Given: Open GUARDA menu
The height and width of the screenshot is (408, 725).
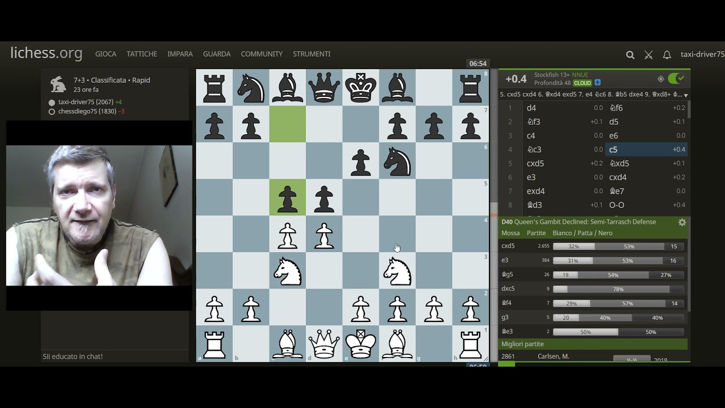Looking at the screenshot, I should click(216, 54).
